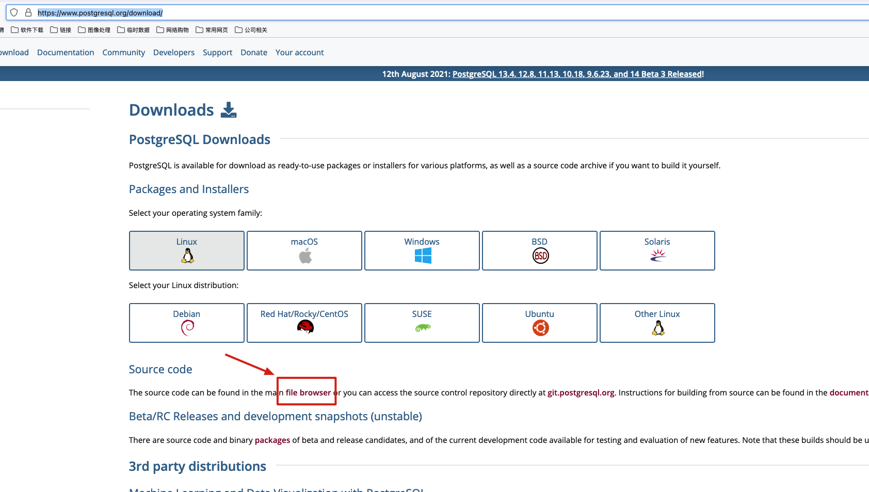Viewport: 869px width, 492px height.
Task: Open the 13.4 release announcement link
Action: coord(577,74)
